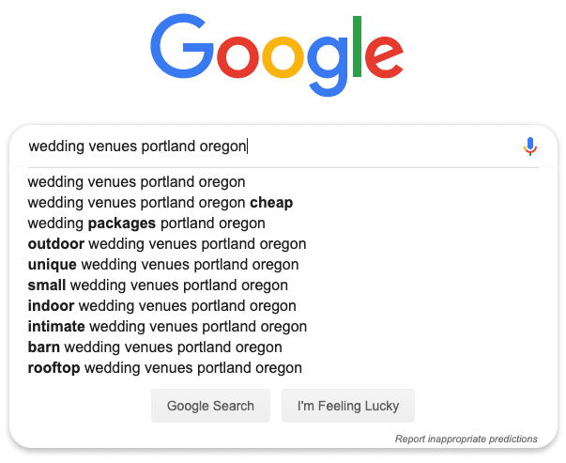Select "wedding packages portland oregon" suggestion
The width and height of the screenshot is (566, 463).
[146, 224]
